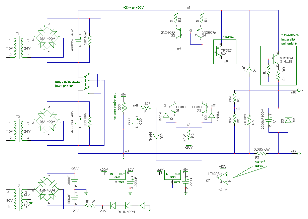Click the D50 1N914 diode
The width and height of the screenshot is (308, 219).
point(156,137)
